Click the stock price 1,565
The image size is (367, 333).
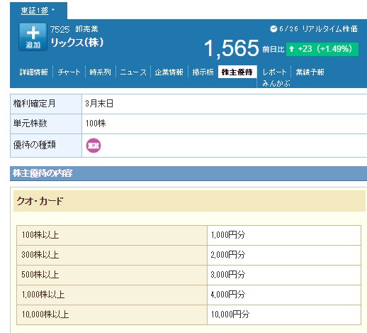(232, 48)
